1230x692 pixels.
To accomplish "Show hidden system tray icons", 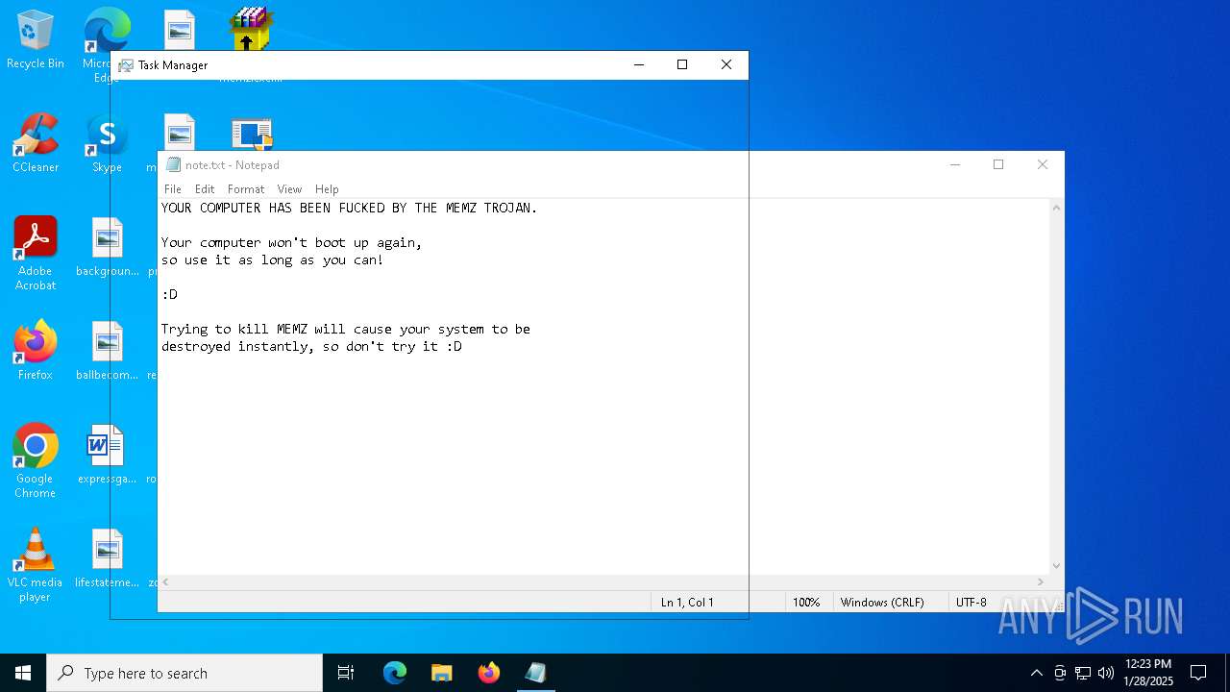I will (x=1036, y=673).
